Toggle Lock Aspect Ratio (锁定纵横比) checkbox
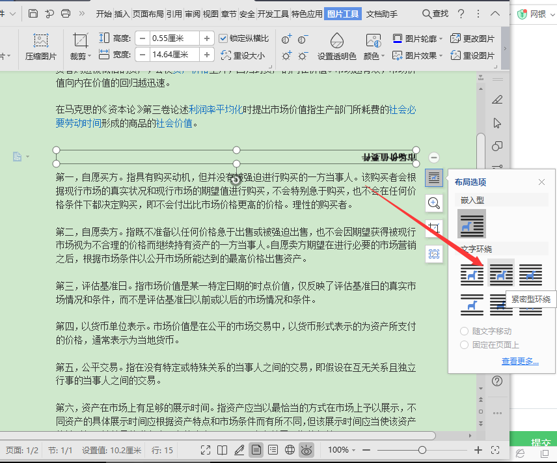Viewport: 557px width, 463px height. 223,38
